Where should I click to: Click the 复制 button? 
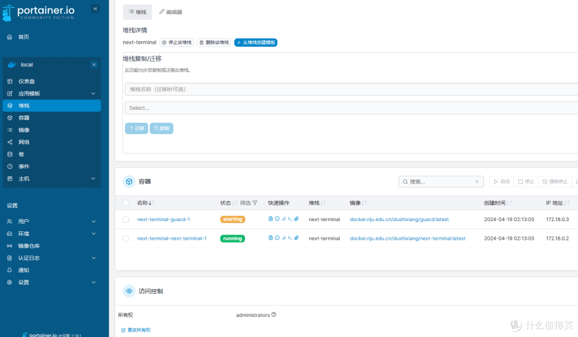162,128
